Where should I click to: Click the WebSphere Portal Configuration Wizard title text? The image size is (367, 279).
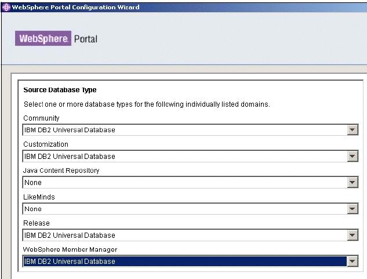[75, 8]
